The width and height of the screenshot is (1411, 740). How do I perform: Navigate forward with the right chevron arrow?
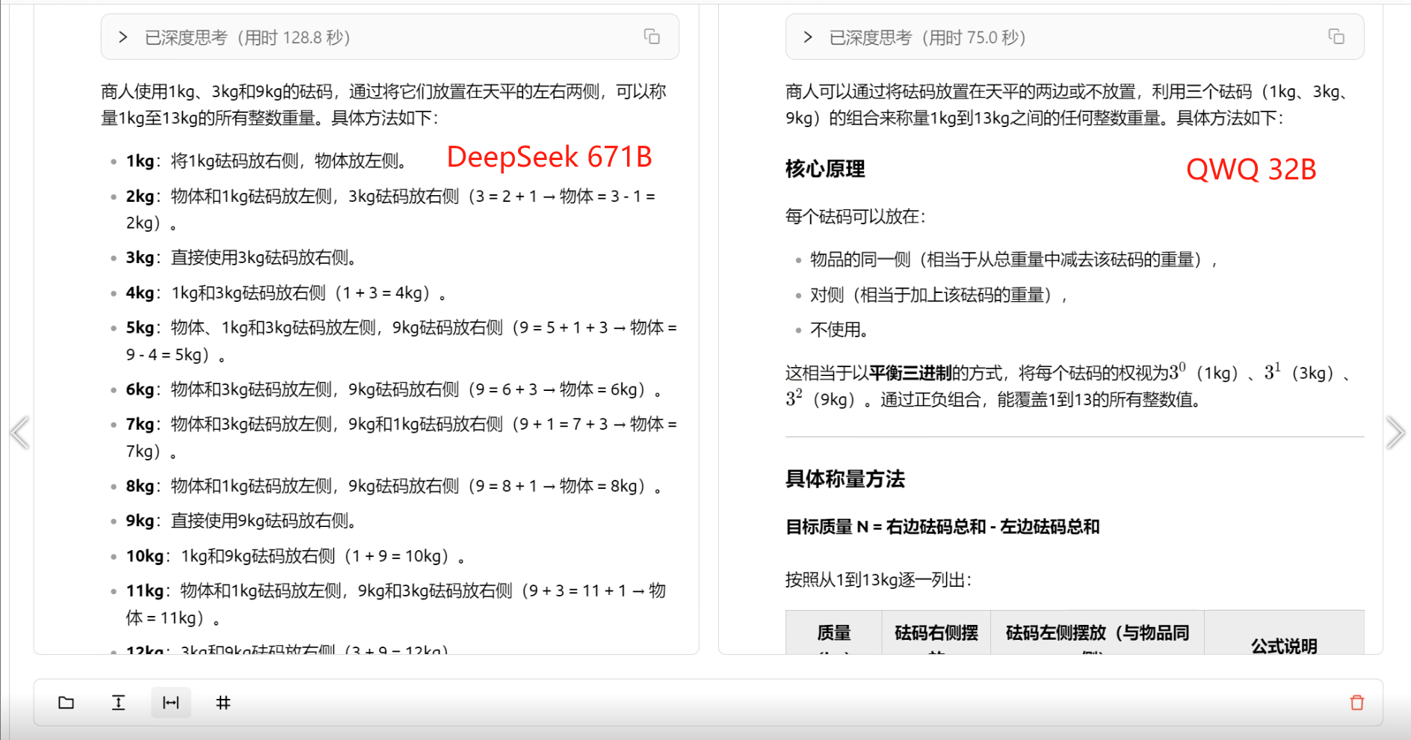pos(1396,432)
